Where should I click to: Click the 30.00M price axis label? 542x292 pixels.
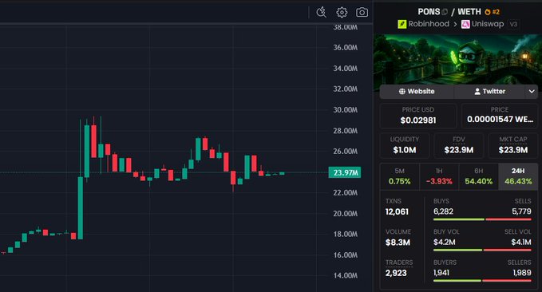(345, 110)
